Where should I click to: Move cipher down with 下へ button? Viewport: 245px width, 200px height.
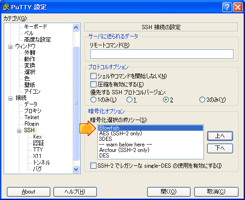click(x=220, y=148)
